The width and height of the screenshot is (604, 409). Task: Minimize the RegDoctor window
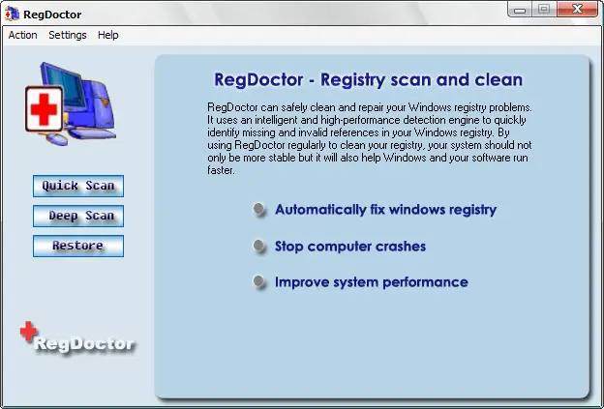point(520,10)
